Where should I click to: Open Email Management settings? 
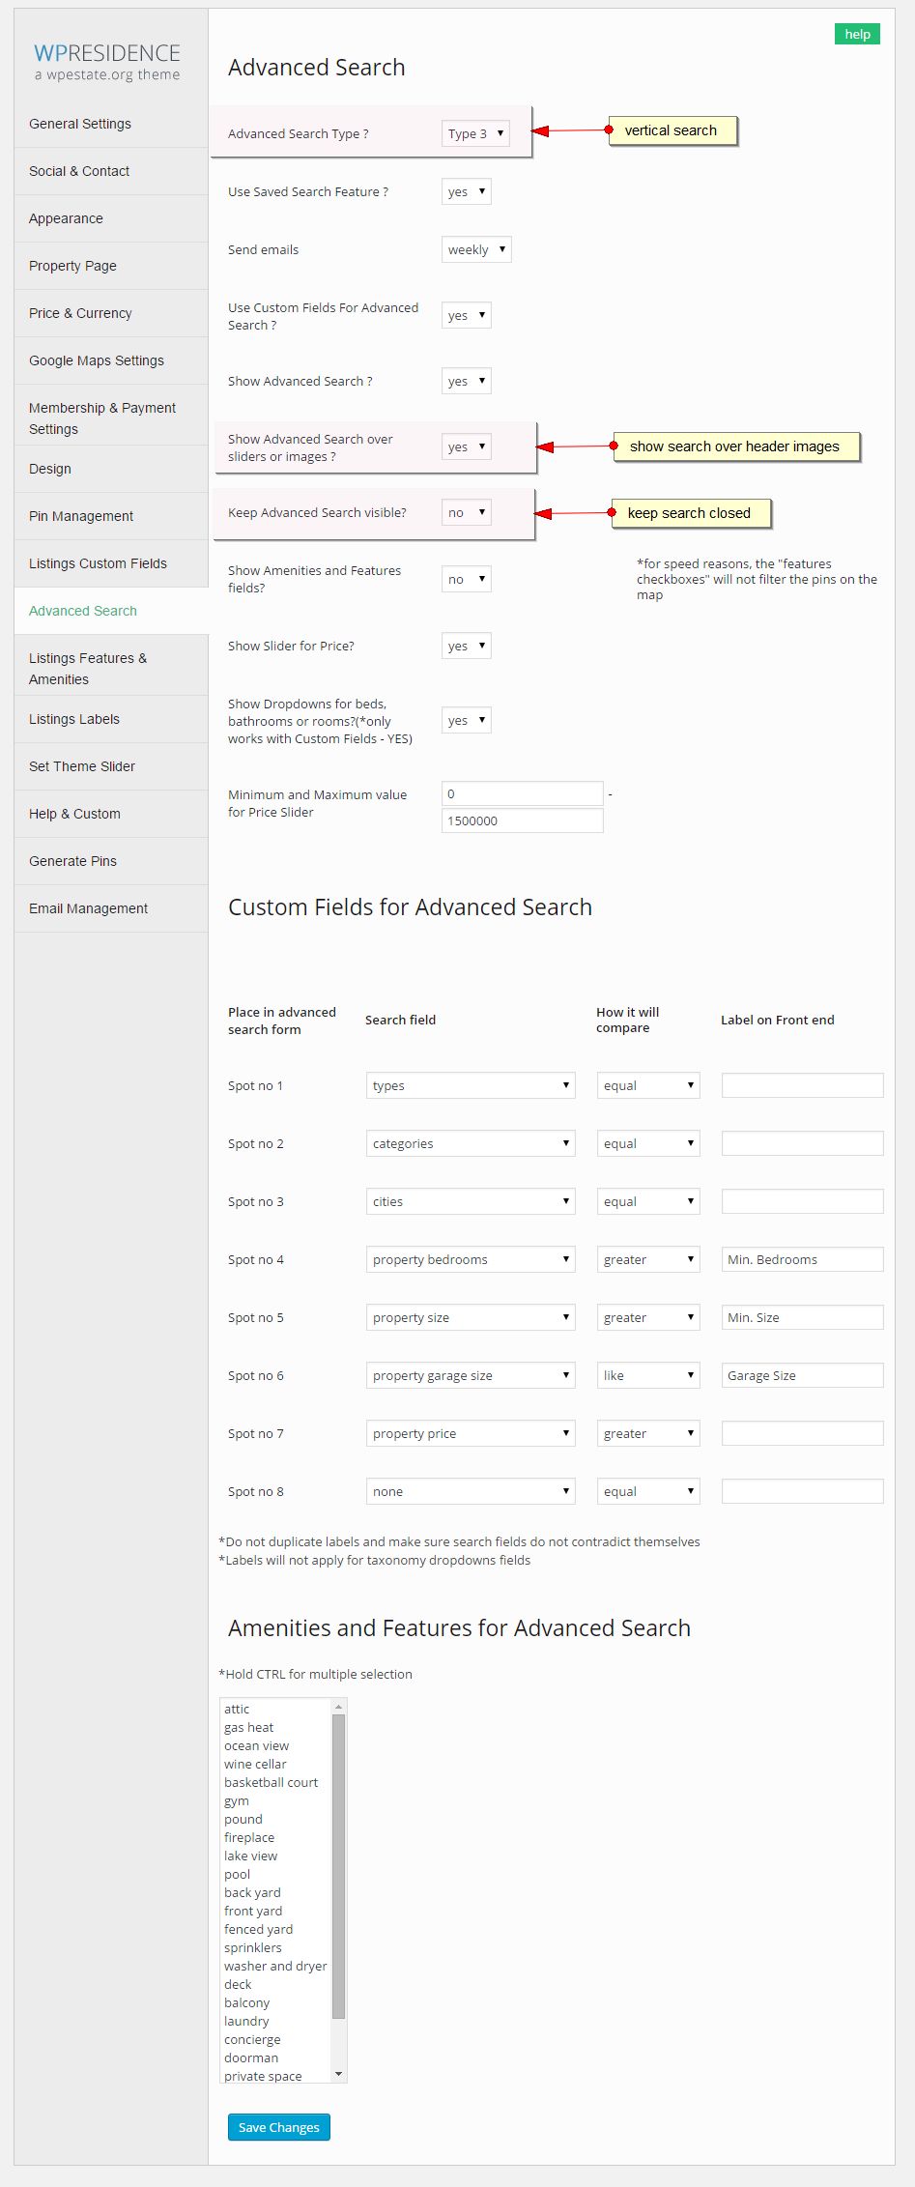pyautogui.click(x=88, y=908)
